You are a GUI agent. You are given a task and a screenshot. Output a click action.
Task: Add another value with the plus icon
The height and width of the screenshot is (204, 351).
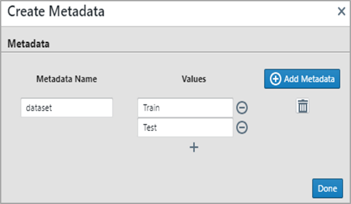194,148
